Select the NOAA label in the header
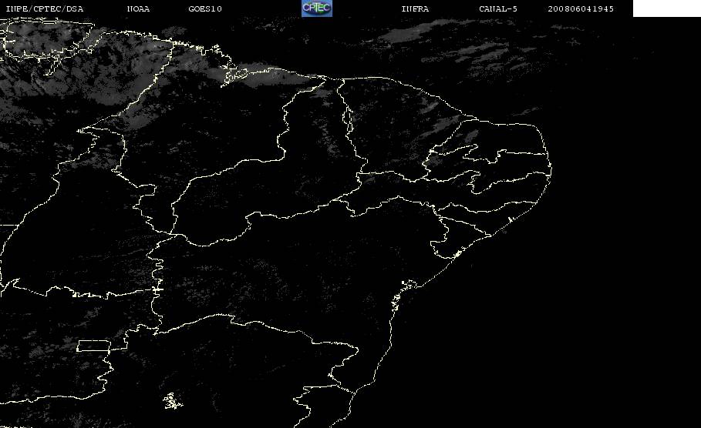 (x=138, y=9)
